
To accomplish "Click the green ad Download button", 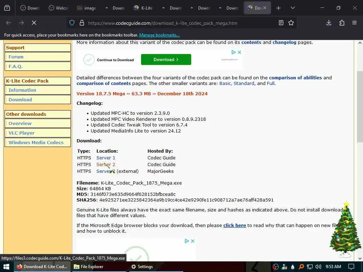I will point(166,59).
